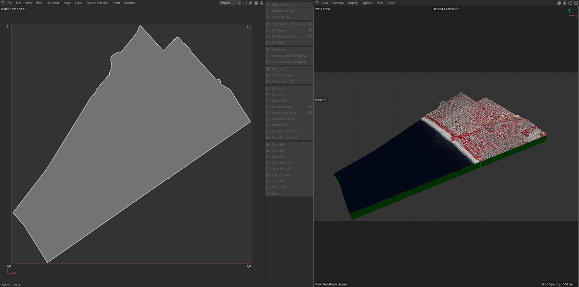Apply the Mirror U command
The width and height of the screenshot is (579, 287).
tap(289, 89)
